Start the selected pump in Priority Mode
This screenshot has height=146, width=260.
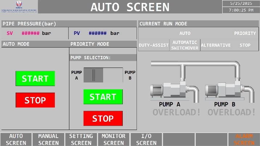click(x=103, y=97)
